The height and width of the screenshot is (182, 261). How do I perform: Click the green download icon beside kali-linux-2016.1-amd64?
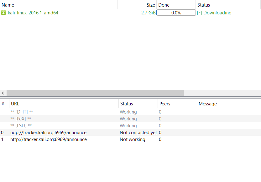pos(3,13)
